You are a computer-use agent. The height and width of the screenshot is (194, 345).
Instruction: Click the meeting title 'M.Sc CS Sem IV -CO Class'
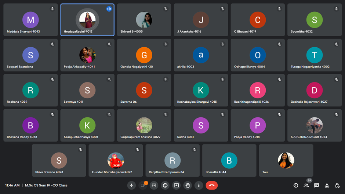pos(46,185)
